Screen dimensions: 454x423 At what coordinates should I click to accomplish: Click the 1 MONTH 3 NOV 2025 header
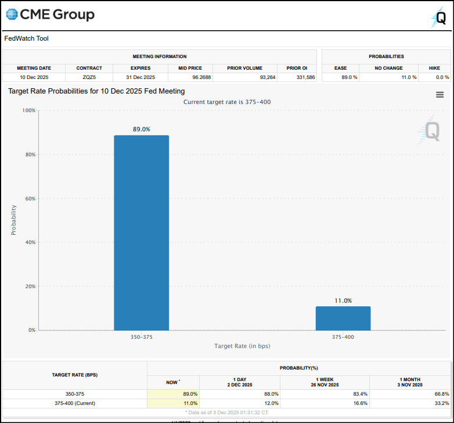(x=410, y=382)
